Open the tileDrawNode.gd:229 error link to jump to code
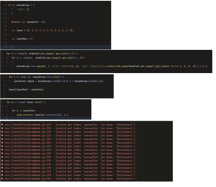The width and height of the screenshot is (216, 187). coord(24,125)
